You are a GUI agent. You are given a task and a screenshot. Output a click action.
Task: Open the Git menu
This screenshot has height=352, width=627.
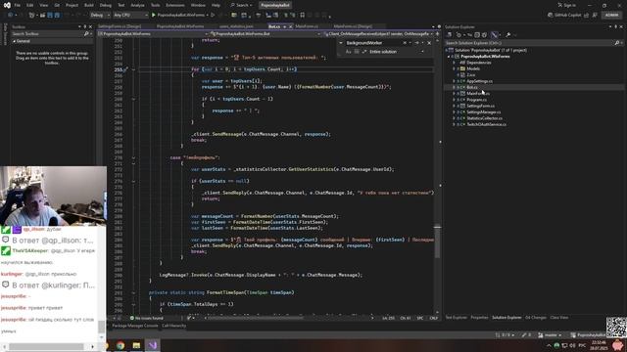[57, 5]
